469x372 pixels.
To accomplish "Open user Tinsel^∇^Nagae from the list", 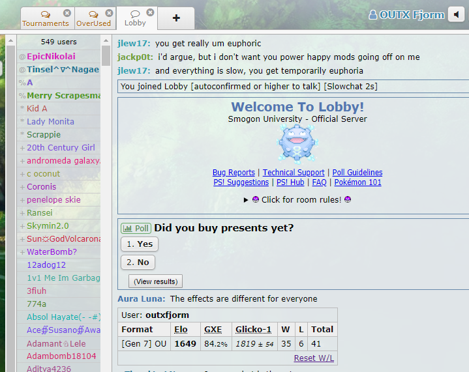I will (59, 70).
